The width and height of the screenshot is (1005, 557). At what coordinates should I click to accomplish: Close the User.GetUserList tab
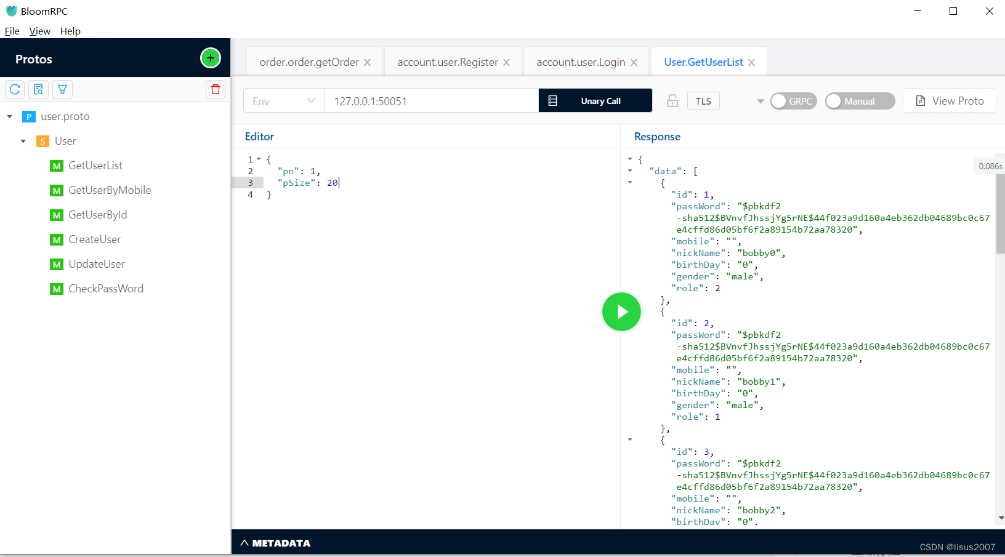(751, 63)
